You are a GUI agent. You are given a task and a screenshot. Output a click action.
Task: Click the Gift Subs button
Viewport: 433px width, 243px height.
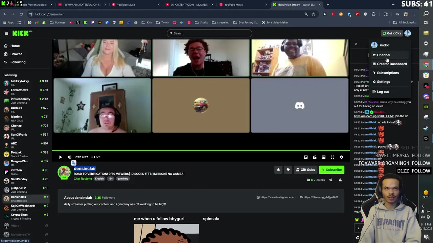click(305, 170)
